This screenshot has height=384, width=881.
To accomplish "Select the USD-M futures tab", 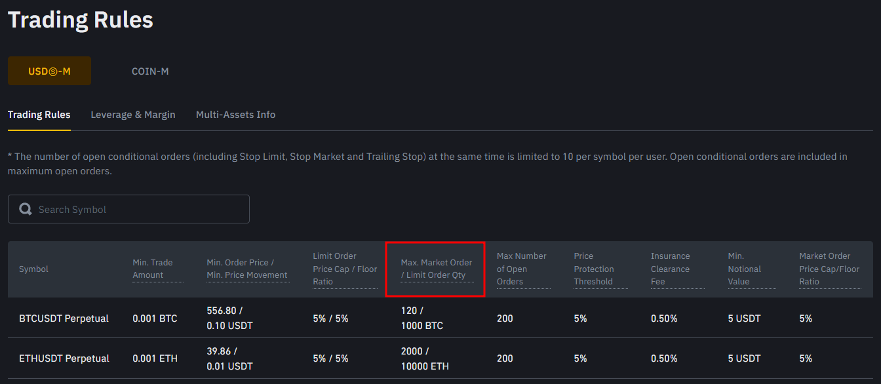I will click(49, 71).
